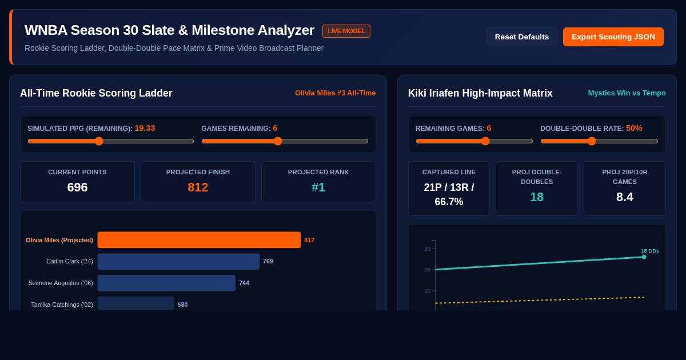This screenshot has width=686, height=360.
Task: Click the 'Olivia Miles (Projected)' row label
Action: coord(59,240)
